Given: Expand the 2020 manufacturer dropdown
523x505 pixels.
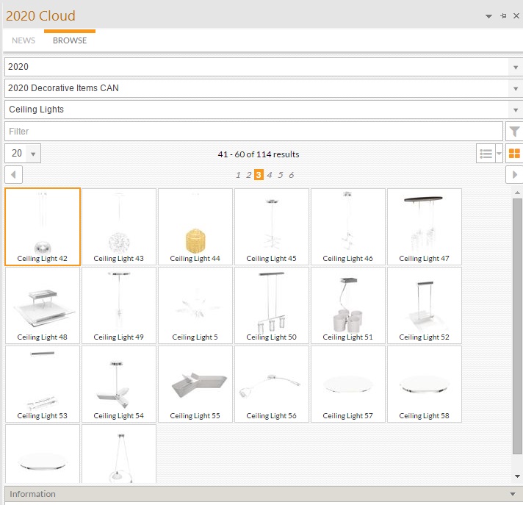Looking at the screenshot, I should [516, 67].
